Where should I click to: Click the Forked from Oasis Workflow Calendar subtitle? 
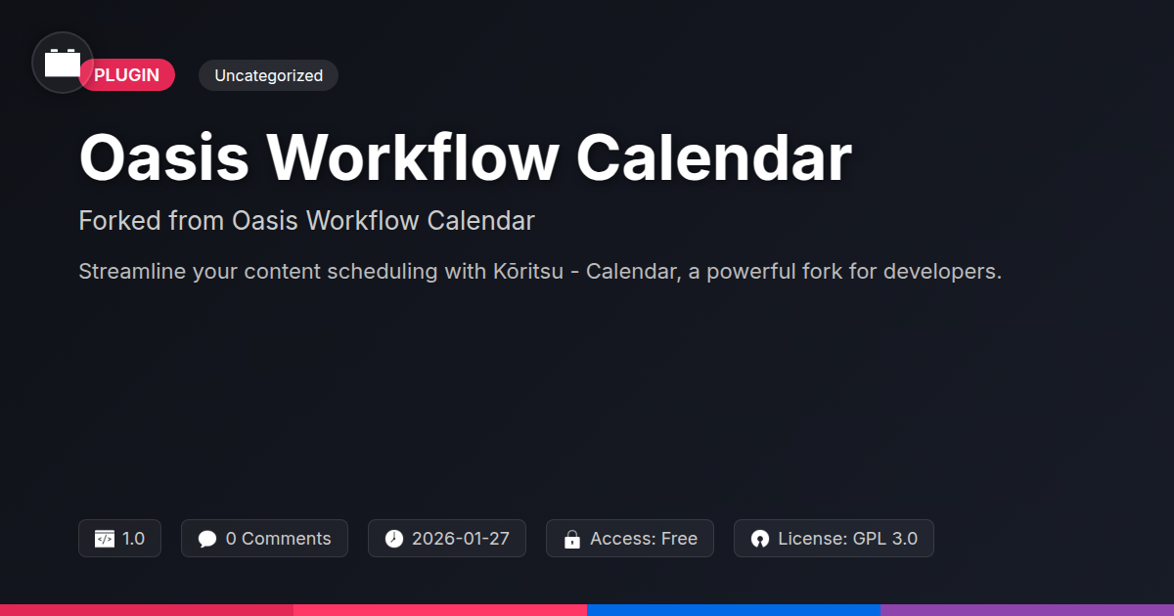pos(306,221)
